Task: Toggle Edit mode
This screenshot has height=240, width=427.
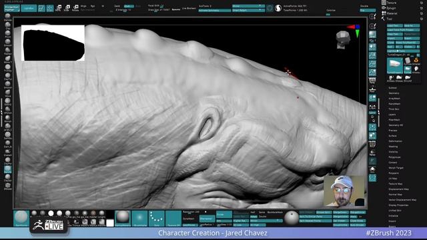Action: click(41, 8)
